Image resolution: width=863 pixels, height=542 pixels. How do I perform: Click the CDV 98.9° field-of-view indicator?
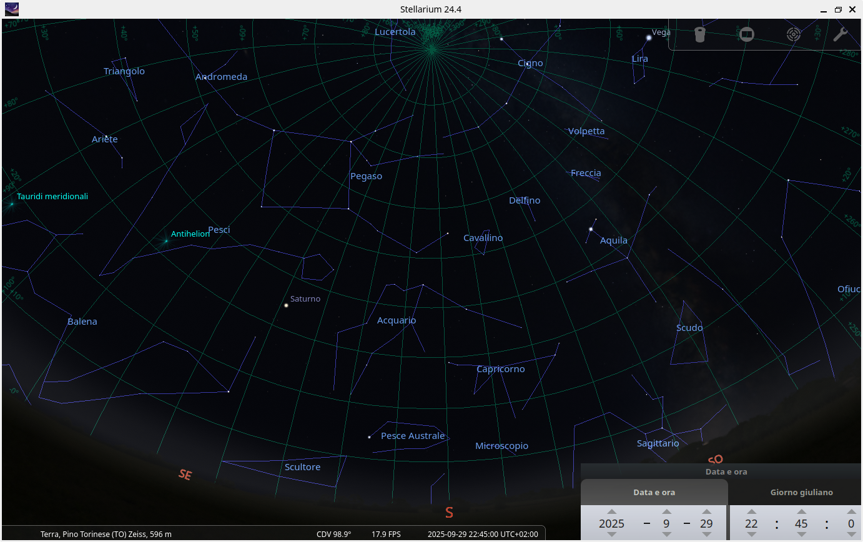click(x=333, y=534)
